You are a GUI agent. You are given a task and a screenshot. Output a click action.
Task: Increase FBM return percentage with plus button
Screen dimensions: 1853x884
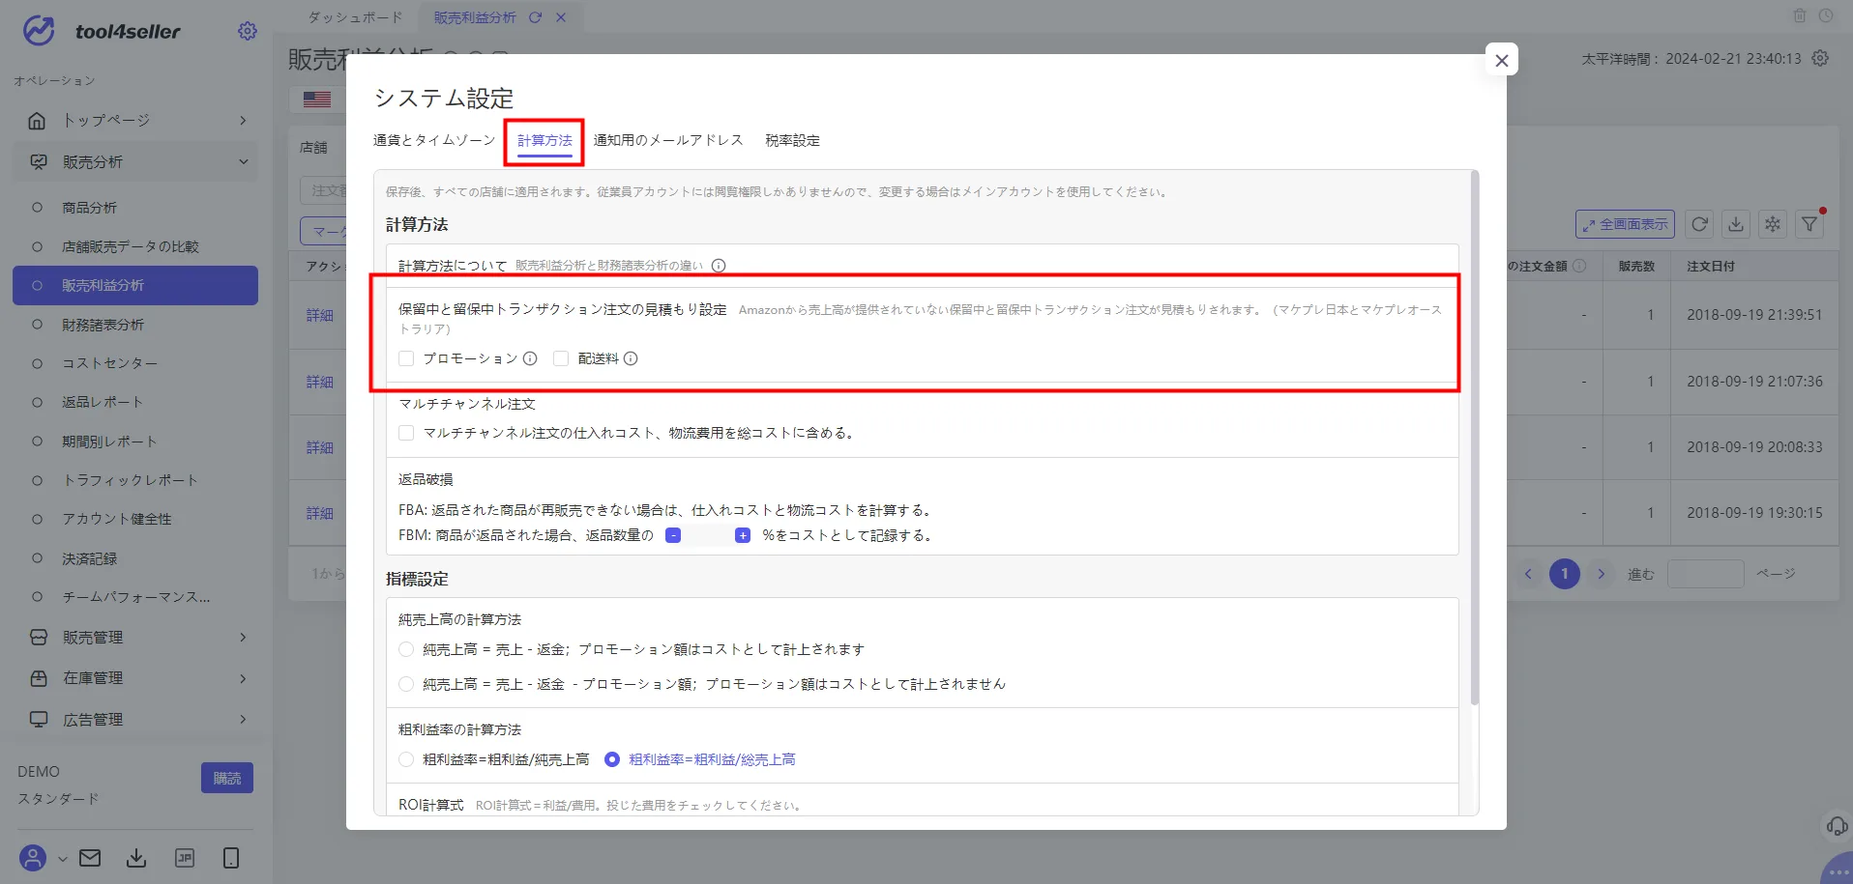pos(743,535)
